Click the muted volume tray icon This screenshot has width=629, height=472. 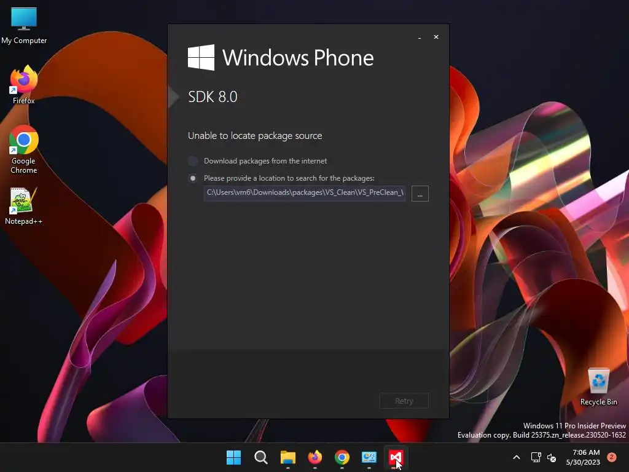tap(552, 457)
